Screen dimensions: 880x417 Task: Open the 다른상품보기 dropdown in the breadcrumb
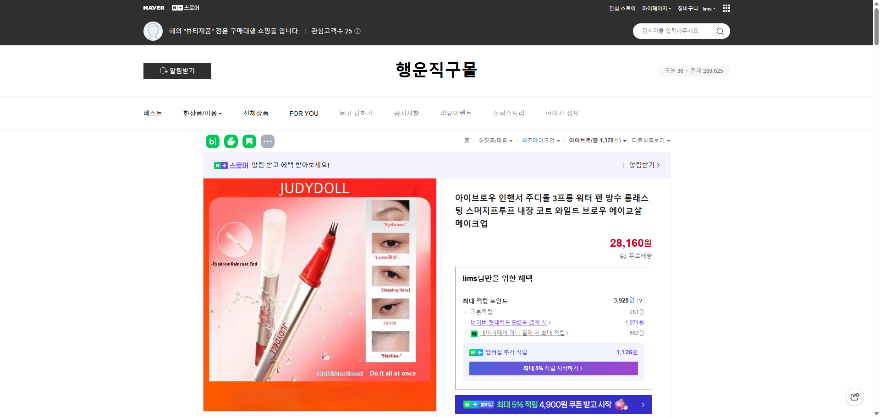click(651, 141)
